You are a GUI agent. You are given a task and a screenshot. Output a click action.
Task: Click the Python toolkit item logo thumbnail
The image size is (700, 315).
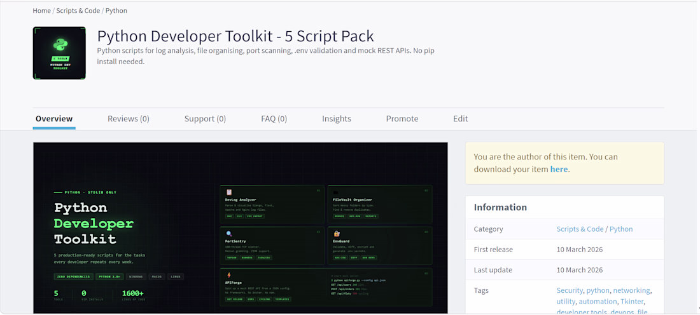(59, 53)
